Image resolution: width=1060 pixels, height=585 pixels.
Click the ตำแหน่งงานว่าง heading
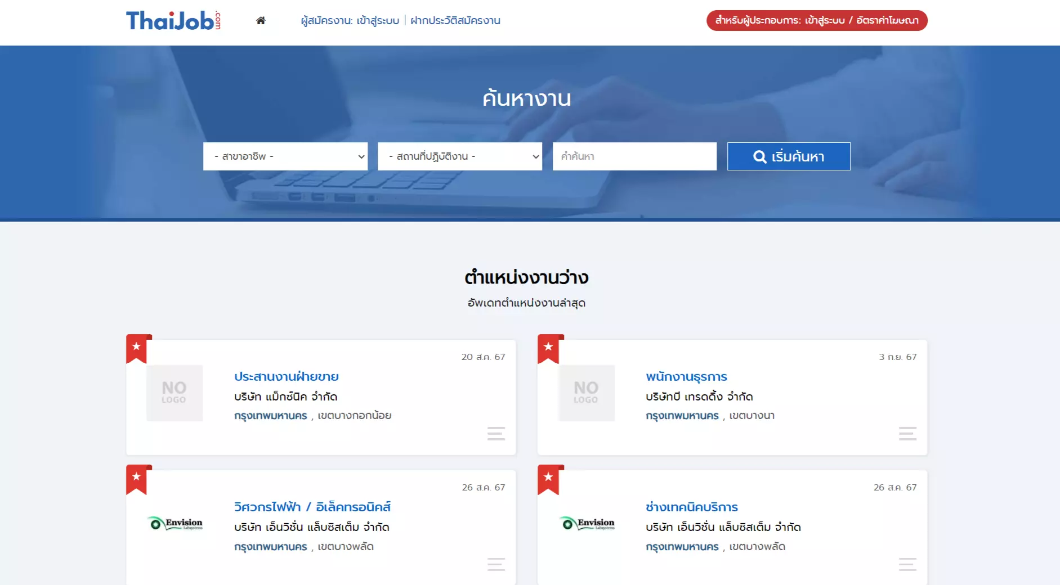[526, 277]
